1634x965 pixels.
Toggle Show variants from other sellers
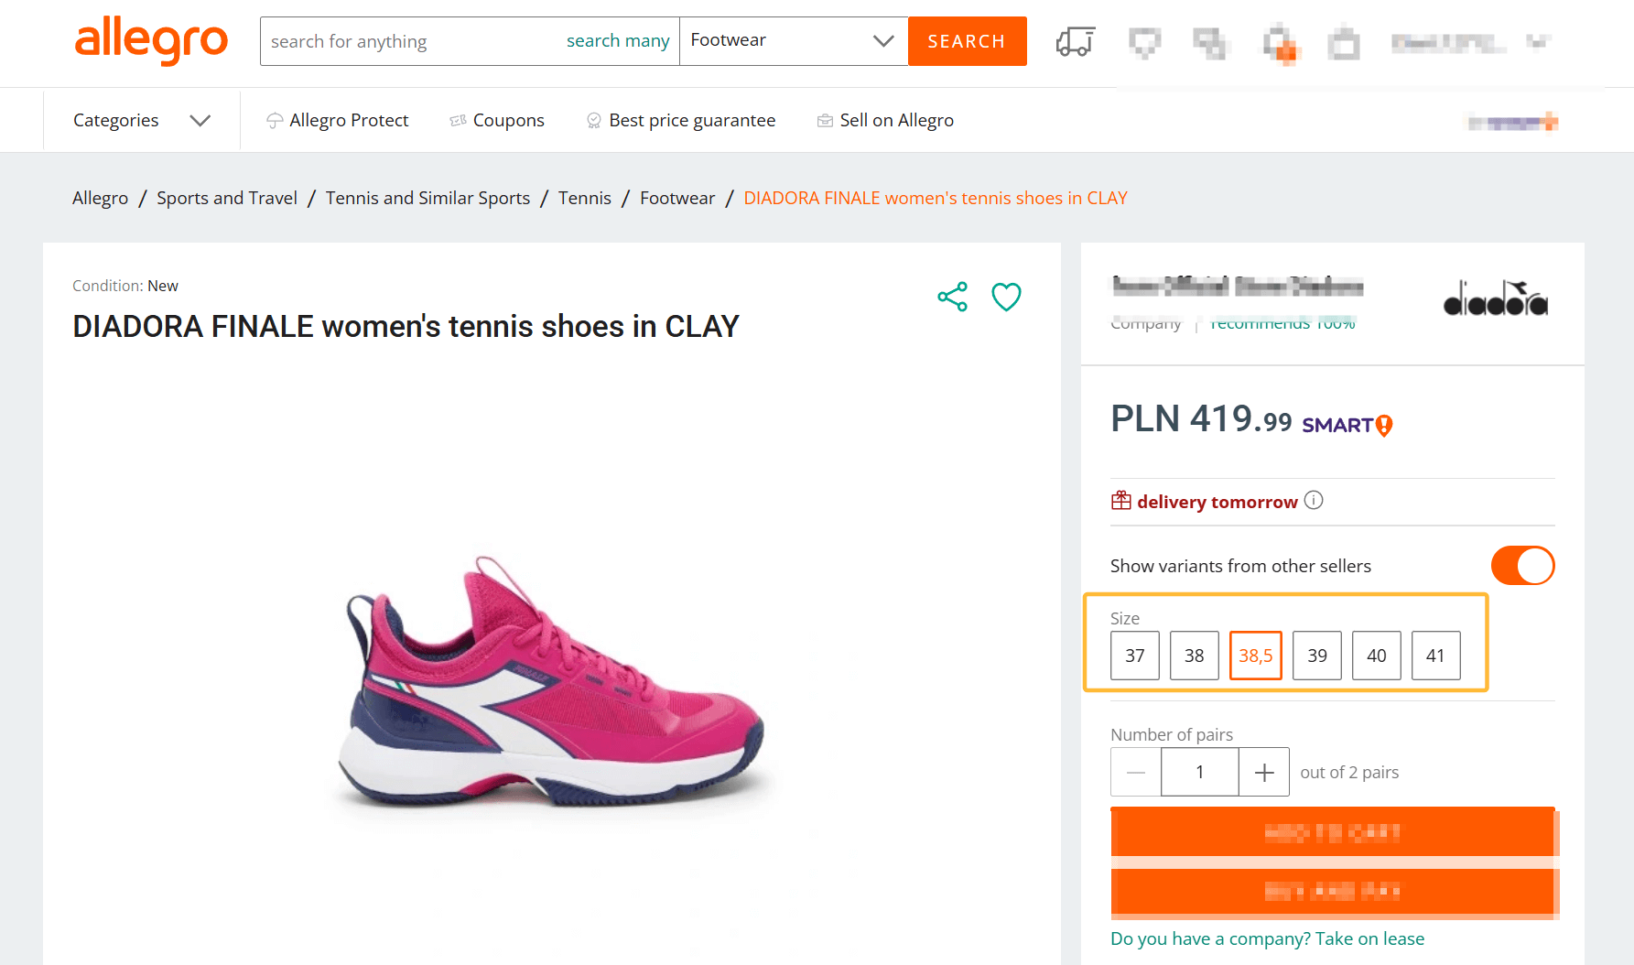tap(1522, 565)
